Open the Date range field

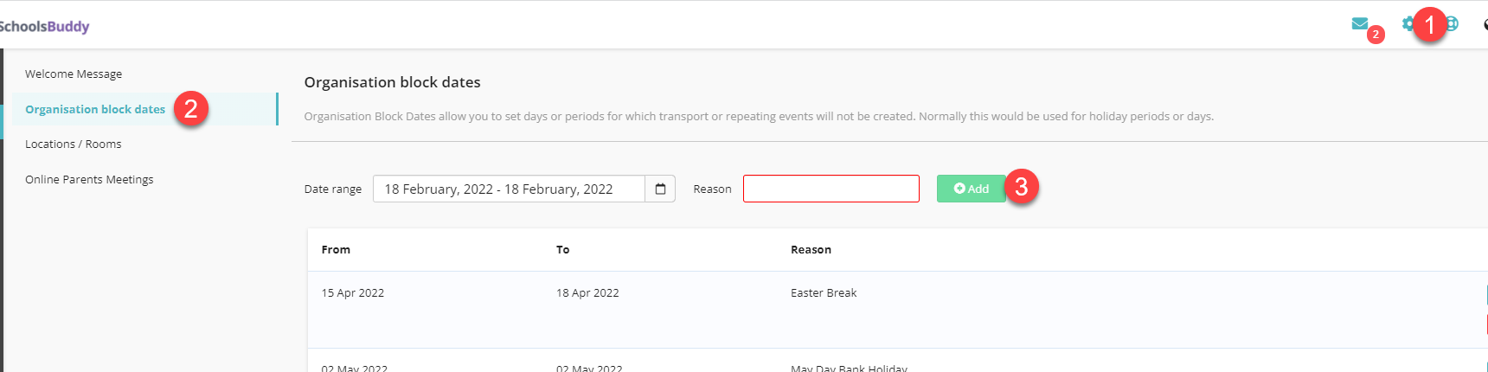tap(509, 189)
